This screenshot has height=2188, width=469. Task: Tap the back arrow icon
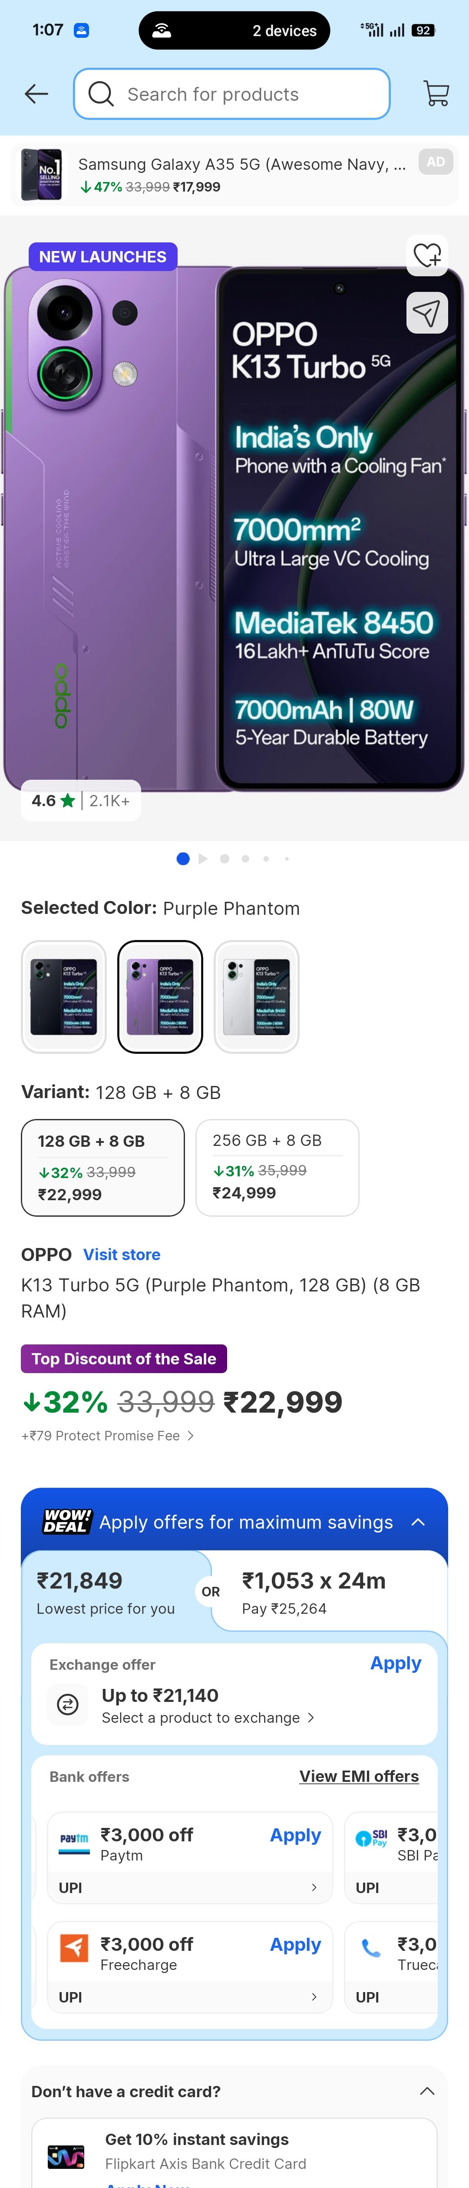pos(36,94)
